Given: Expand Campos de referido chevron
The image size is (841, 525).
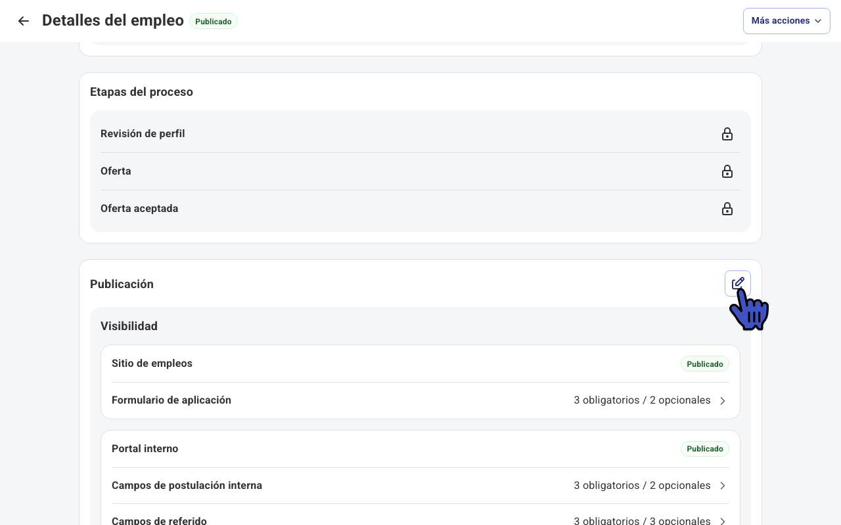Looking at the screenshot, I should 723,522.
